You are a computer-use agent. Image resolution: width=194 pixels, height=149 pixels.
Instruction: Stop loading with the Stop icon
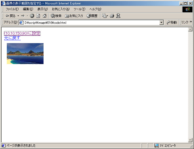32,16
